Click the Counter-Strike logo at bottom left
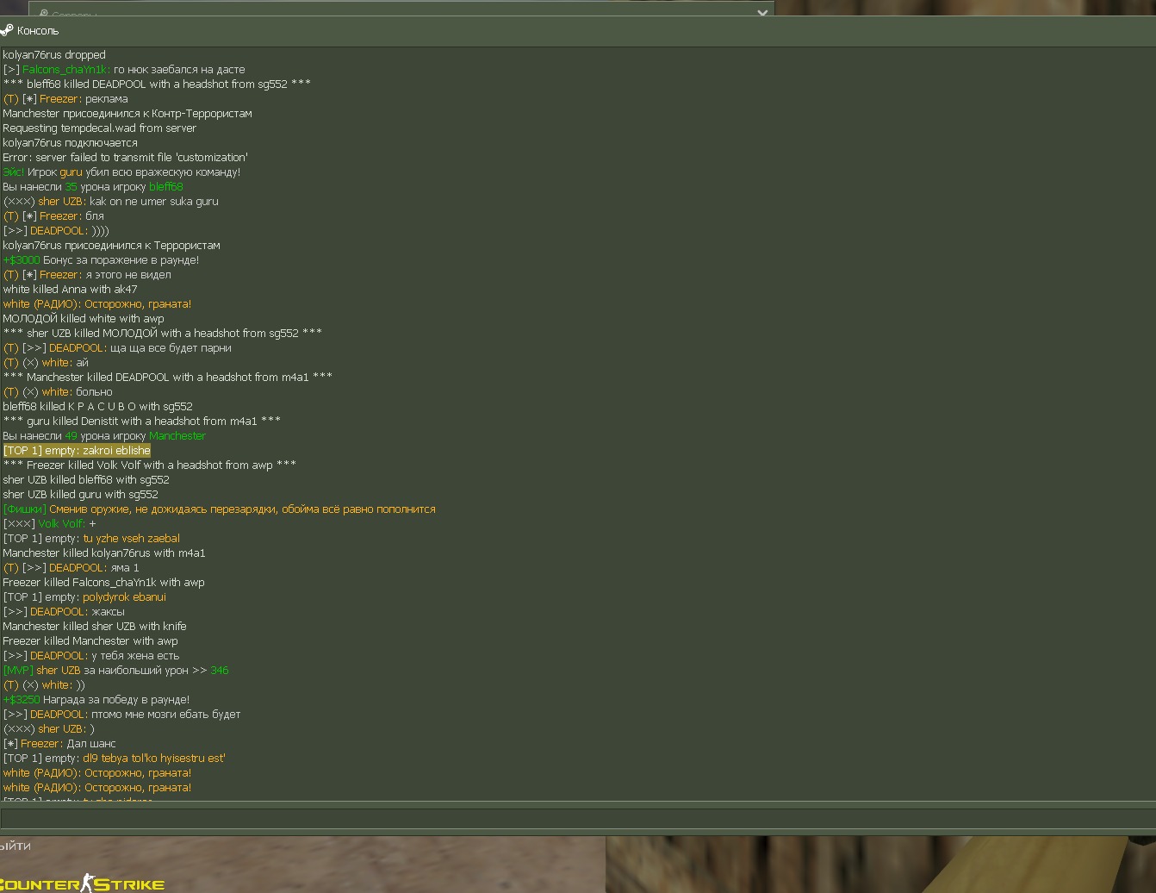 (82, 884)
